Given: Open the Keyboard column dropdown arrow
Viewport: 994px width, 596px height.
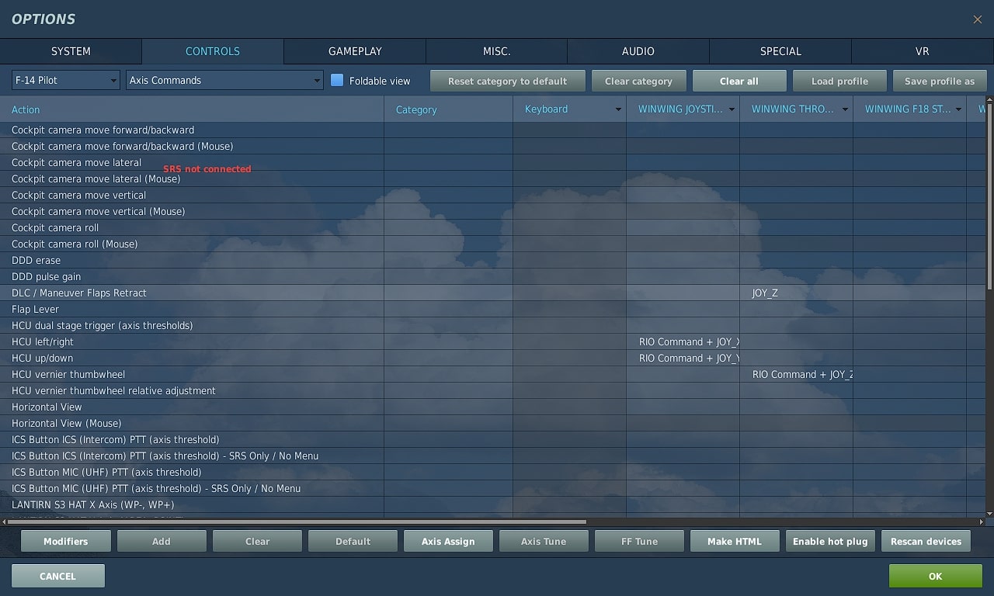Looking at the screenshot, I should [x=618, y=109].
